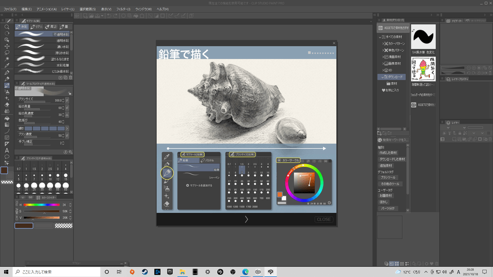Image resolution: width=493 pixels, height=277 pixels.
Task: Toggle the ぼかし user tag
Action: click(384, 202)
